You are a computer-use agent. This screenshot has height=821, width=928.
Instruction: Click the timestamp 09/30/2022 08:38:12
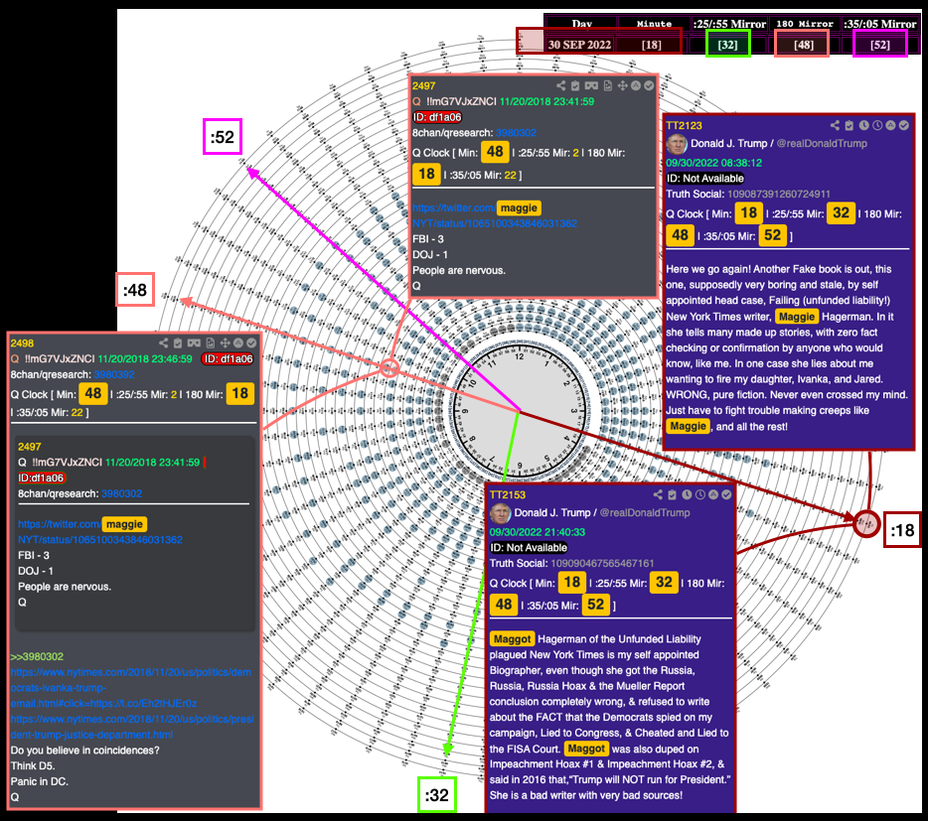tap(713, 163)
